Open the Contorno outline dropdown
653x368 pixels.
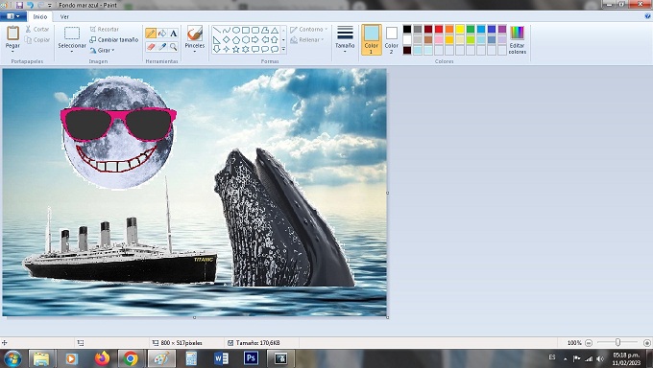tap(309, 30)
